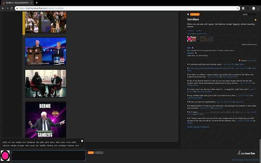Select the 'star' command suggestion
The image size is (261, 163).
point(37,146)
